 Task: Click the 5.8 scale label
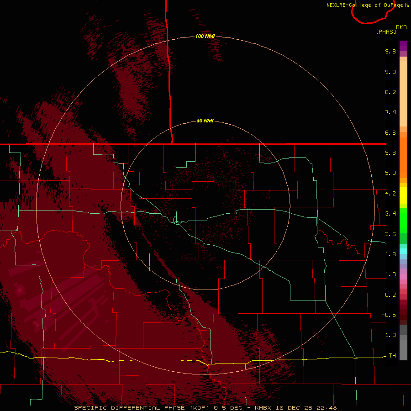[x=390, y=153]
